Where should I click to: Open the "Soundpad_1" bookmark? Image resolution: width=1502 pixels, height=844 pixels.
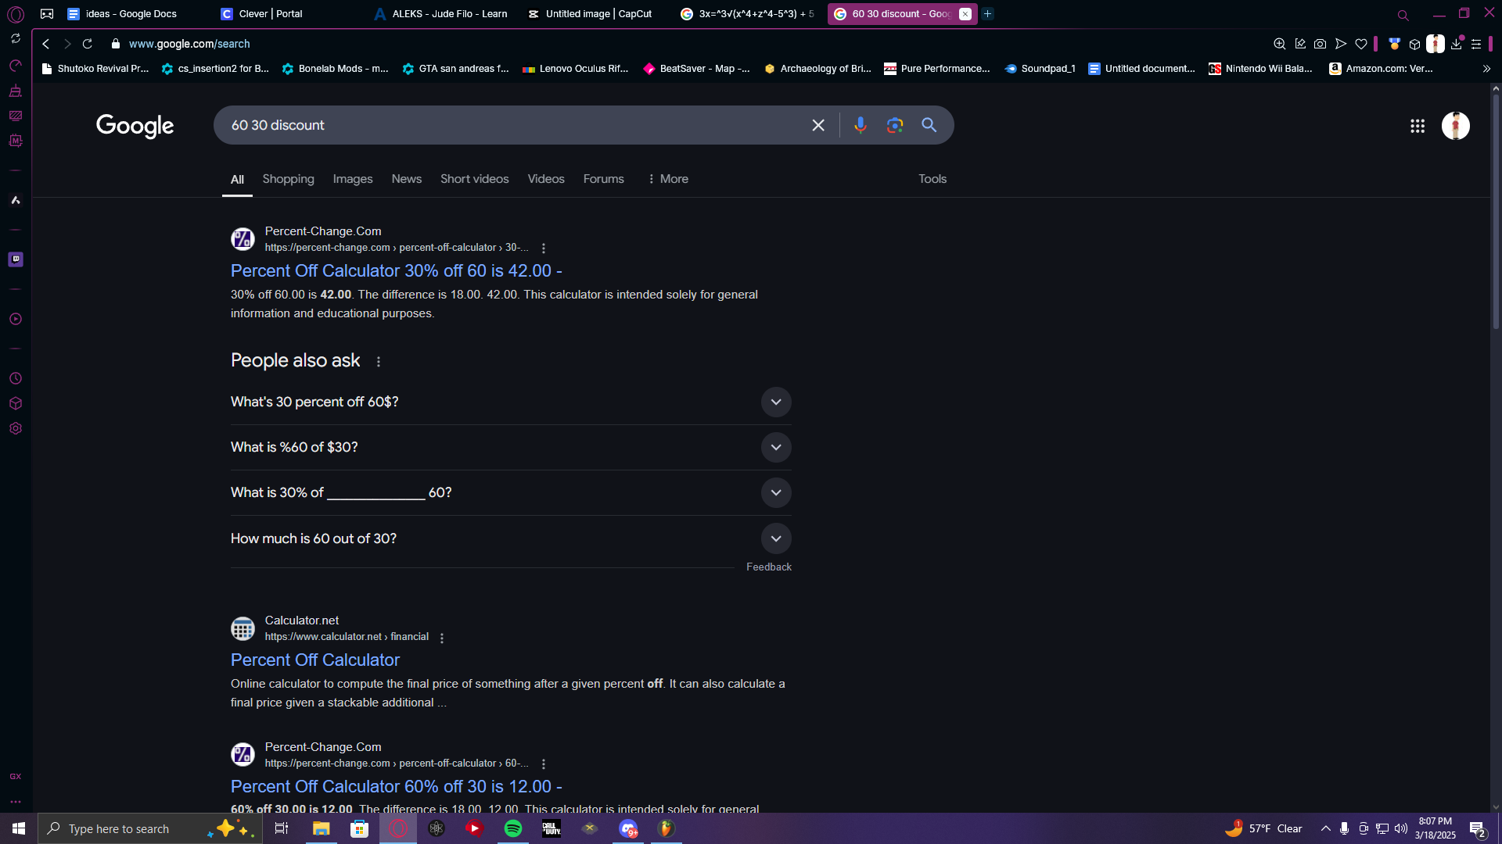click(1040, 69)
